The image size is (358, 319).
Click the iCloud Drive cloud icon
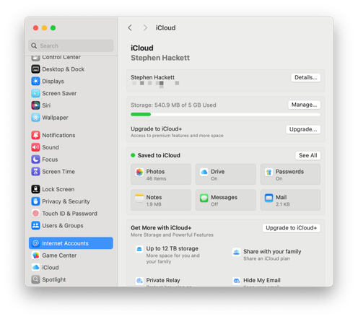204,172
